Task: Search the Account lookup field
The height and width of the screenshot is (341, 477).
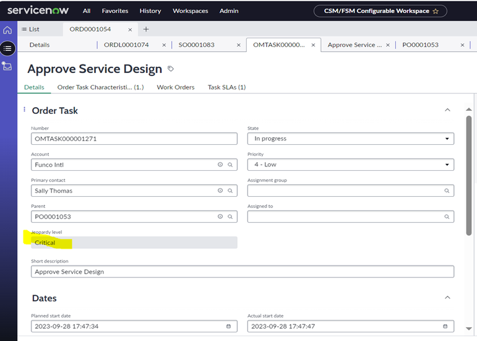Action: tap(230, 165)
